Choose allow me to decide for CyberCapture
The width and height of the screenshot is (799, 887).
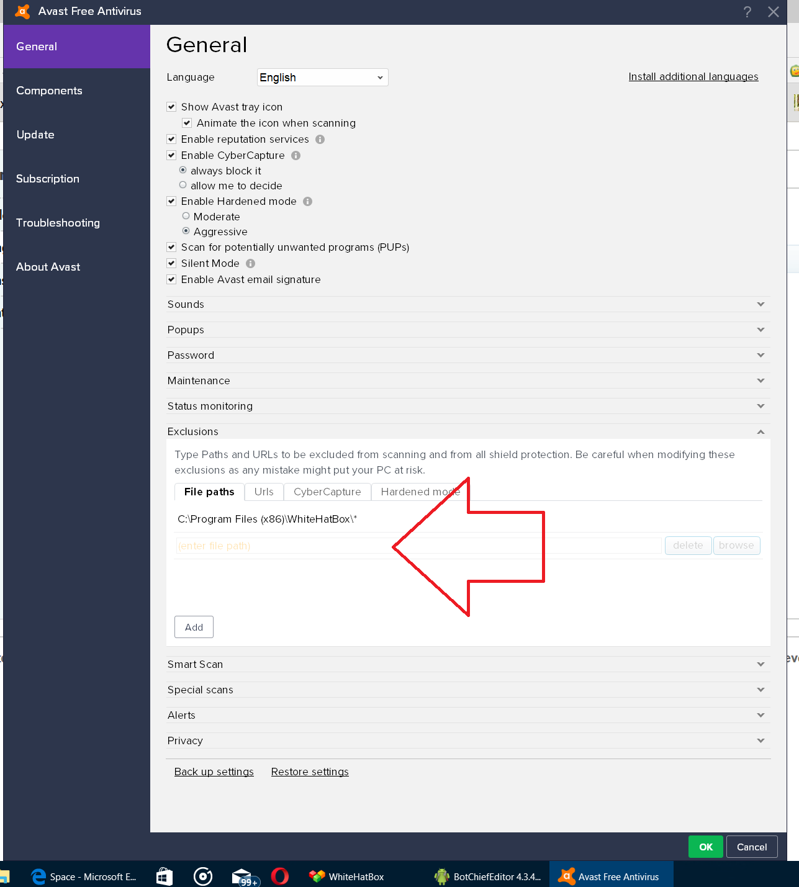(x=183, y=185)
